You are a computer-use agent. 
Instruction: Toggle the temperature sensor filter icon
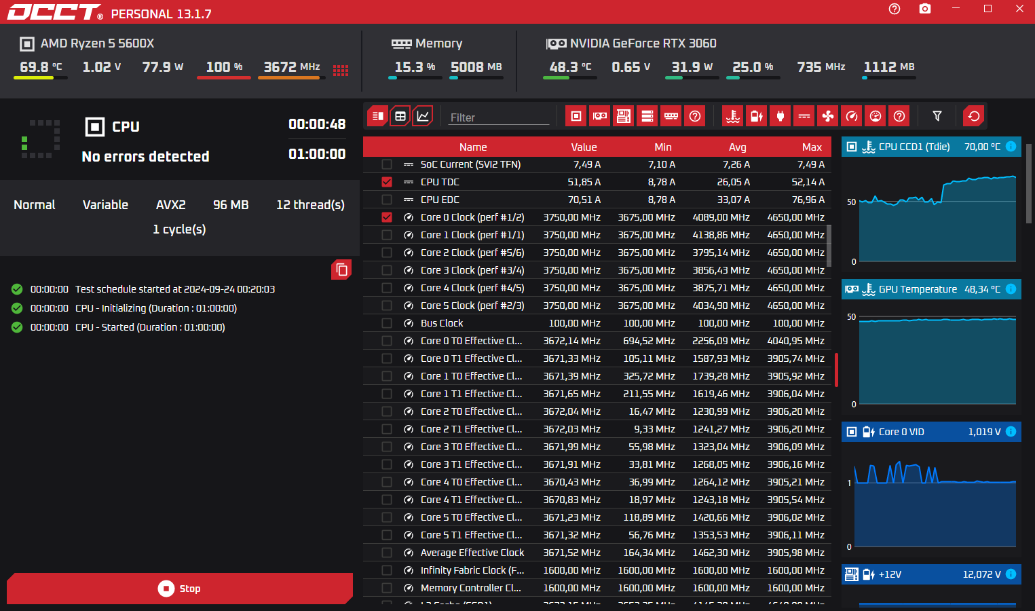click(x=733, y=116)
